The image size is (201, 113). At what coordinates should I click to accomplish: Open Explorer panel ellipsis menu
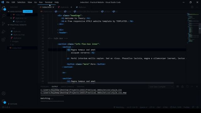[34, 7]
